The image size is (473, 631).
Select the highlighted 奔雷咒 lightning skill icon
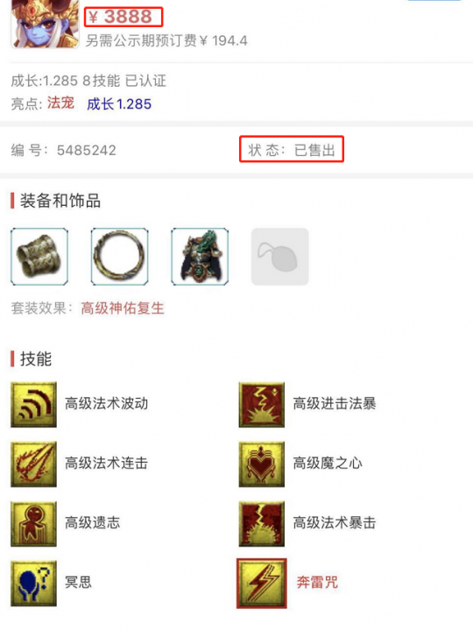pos(261,583)
